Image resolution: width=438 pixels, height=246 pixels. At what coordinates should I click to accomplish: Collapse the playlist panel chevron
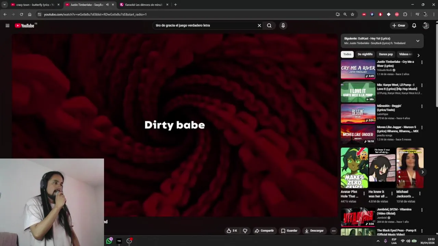tap(418, 41)
